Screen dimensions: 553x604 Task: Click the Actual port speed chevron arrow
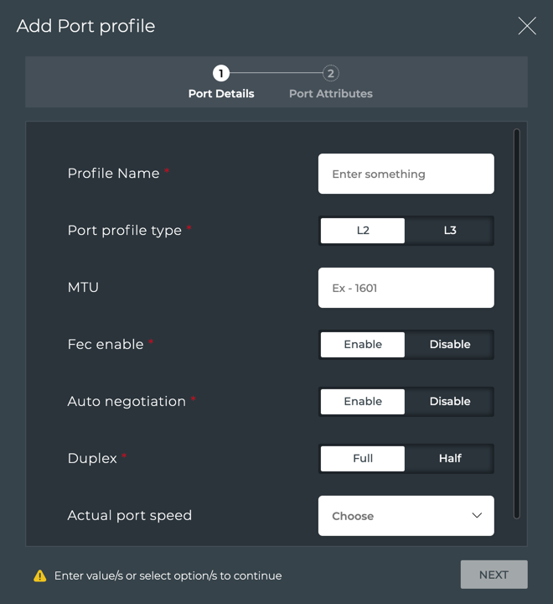point(477,516)
